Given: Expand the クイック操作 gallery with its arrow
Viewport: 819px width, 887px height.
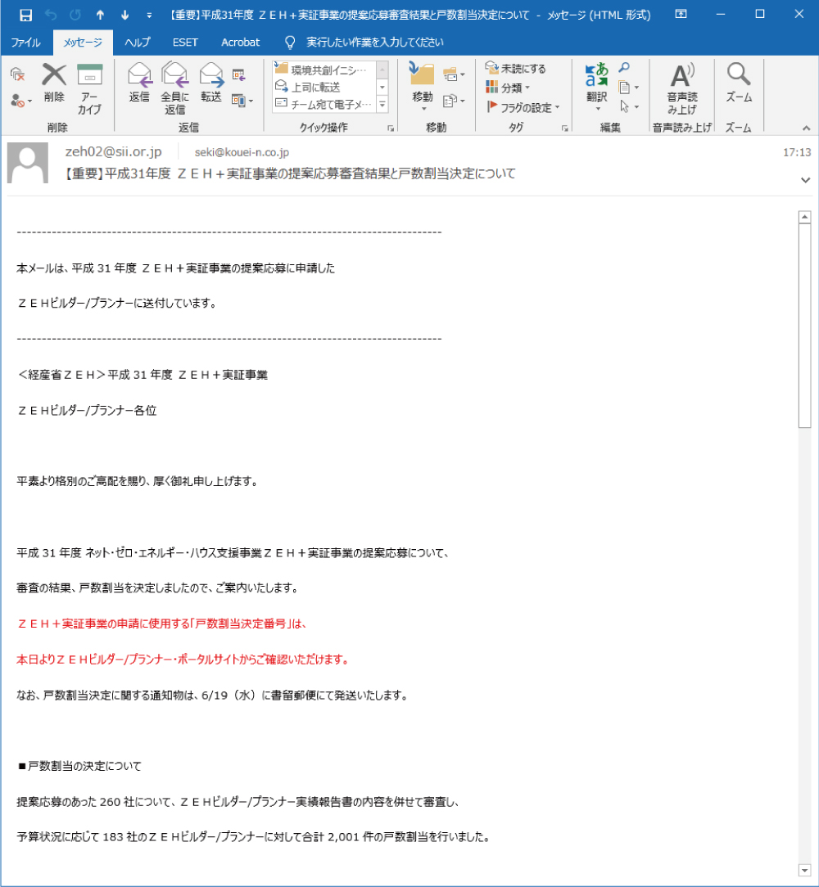Looking at the screenshot, I should (x=382, y=103).
